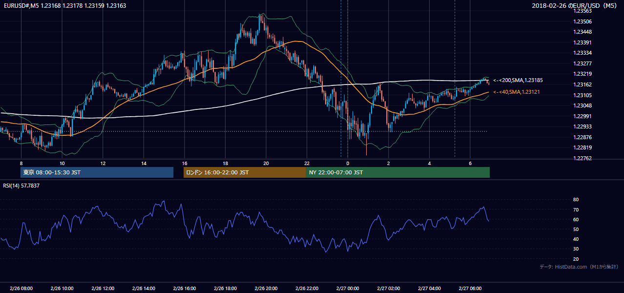The height and width of the screenshot is (293, 624).
Task: Click price axis value 1.22876
Action: pyautogui.click(x=582, y=137)
